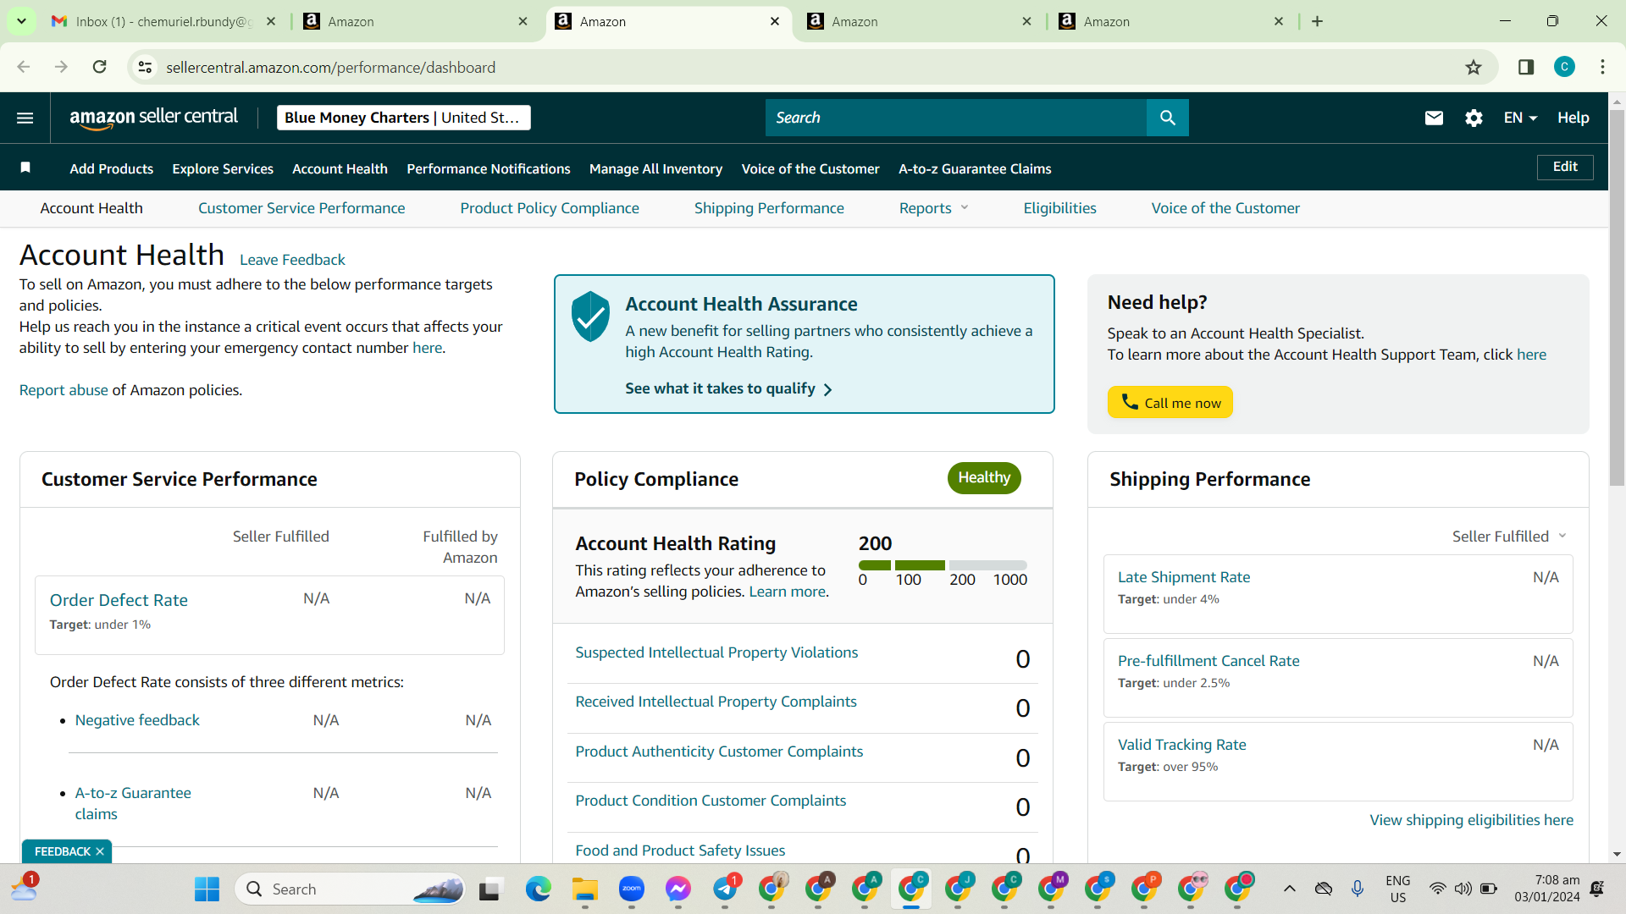Open Zoom from the taskbar

pyautogui.click(x=632, y=889)
